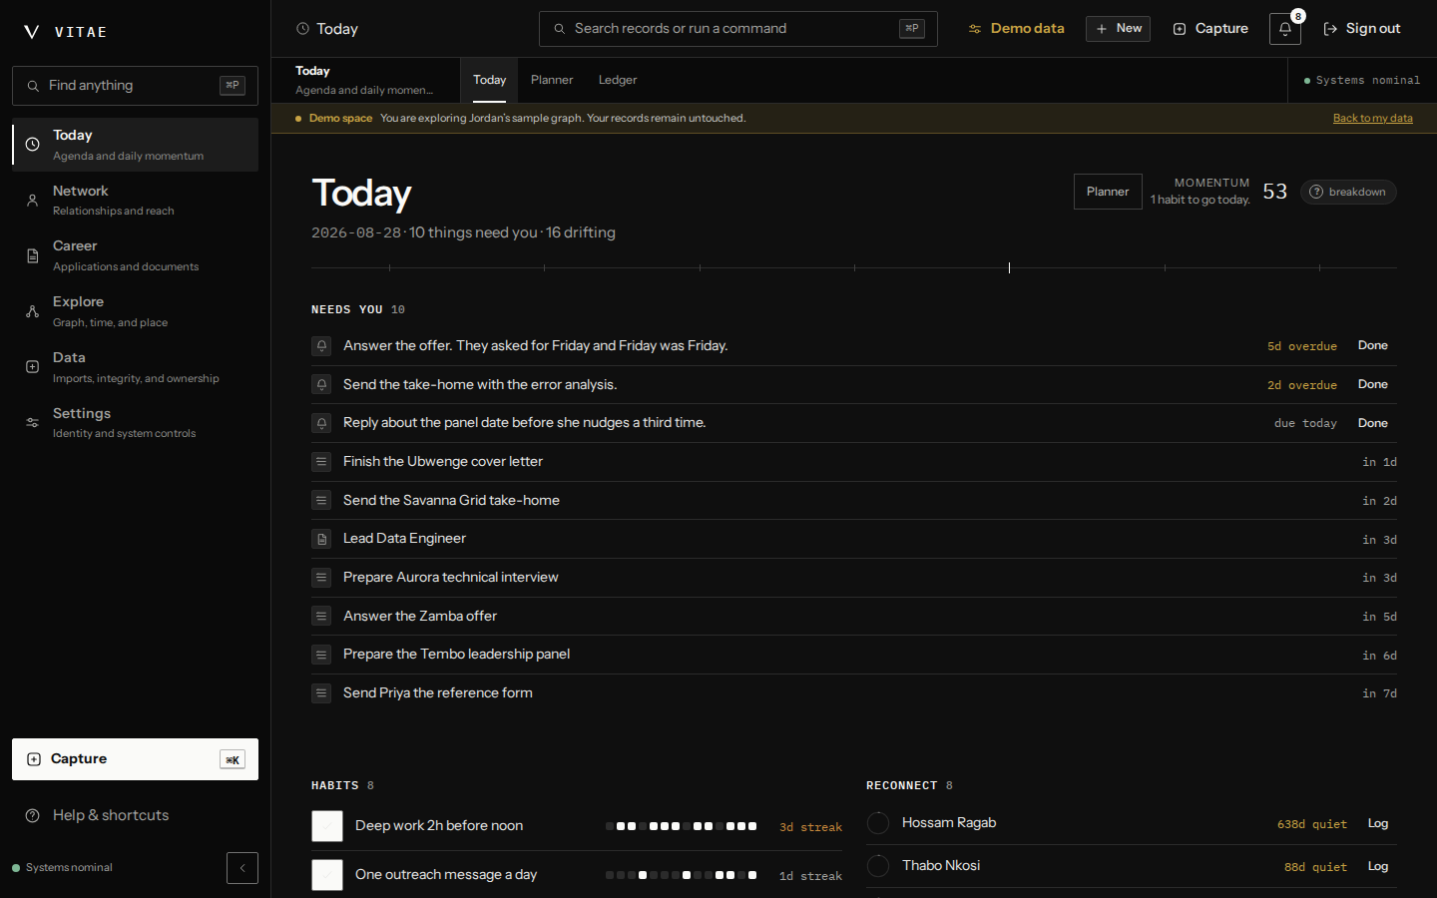
Task: Open Settings in the sidebar
Action: [x=135, y=423]
